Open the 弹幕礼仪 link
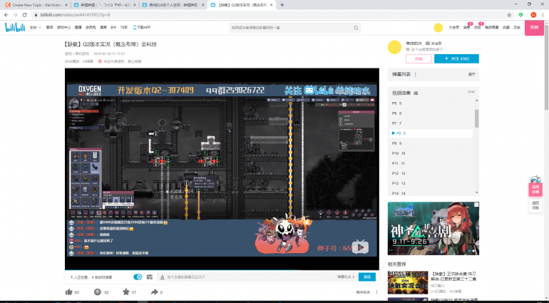 (346, 277)
